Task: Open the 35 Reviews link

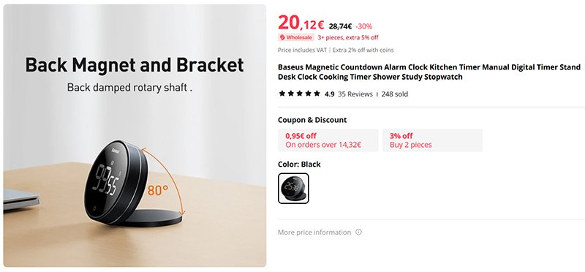Action: click(355, 94)
